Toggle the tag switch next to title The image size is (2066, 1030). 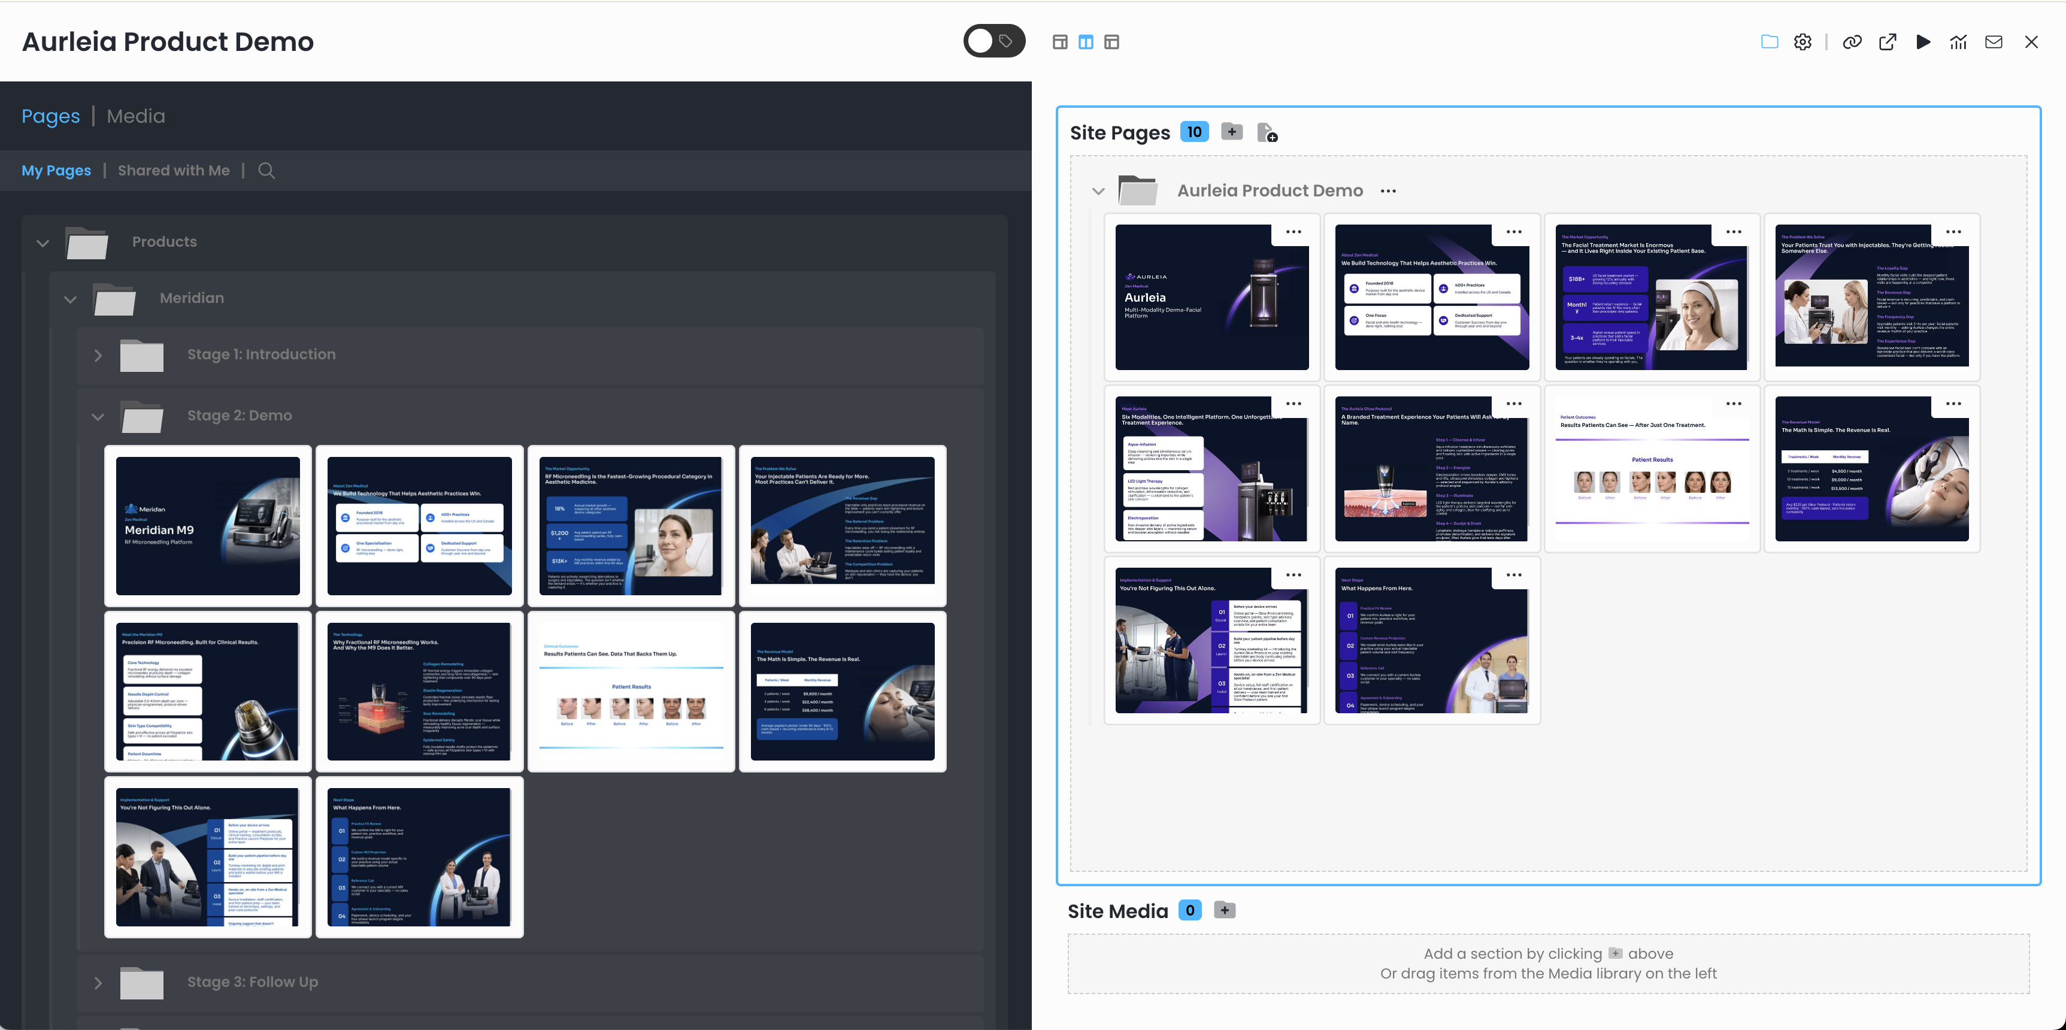[x=993, y=41]
